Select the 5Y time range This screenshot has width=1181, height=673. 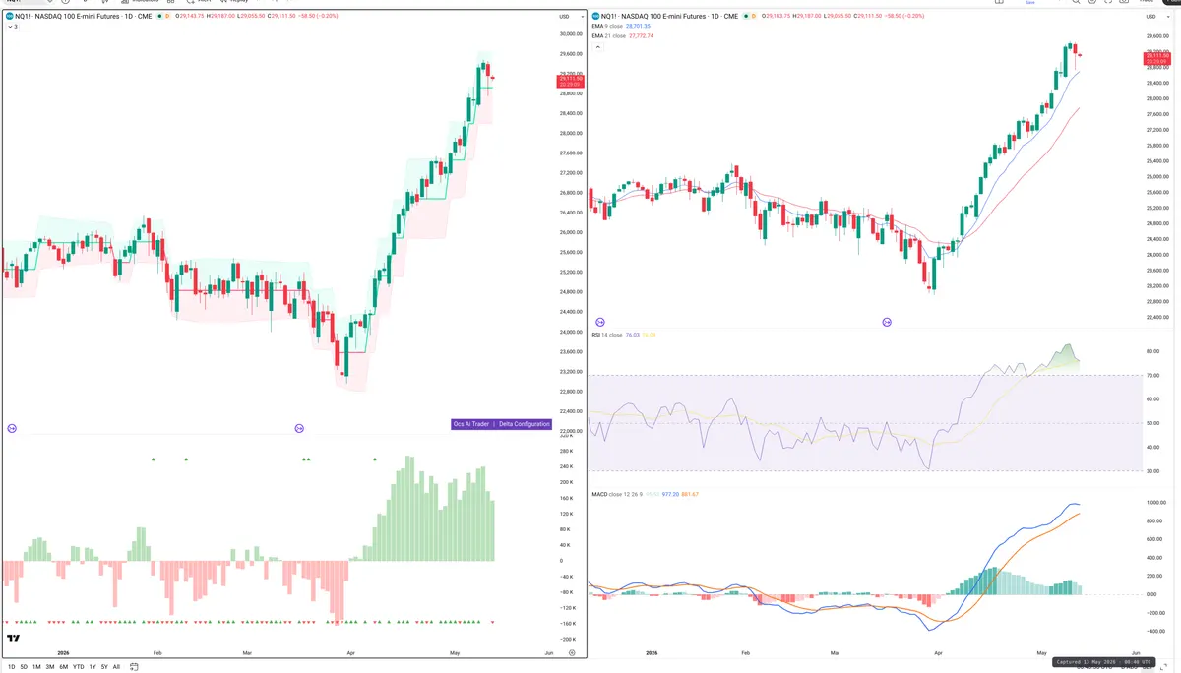pyautogui.click(x=104, y=666)
